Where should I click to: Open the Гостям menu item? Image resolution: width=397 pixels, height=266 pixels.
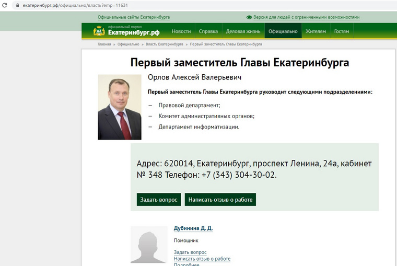click(342, 31)
